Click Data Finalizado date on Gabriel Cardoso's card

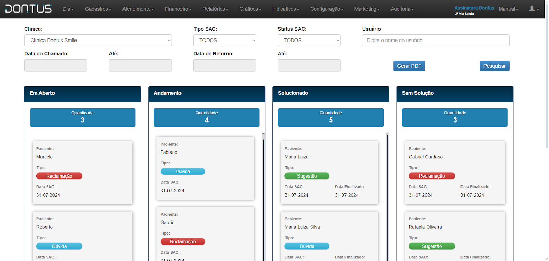(472, 195)
